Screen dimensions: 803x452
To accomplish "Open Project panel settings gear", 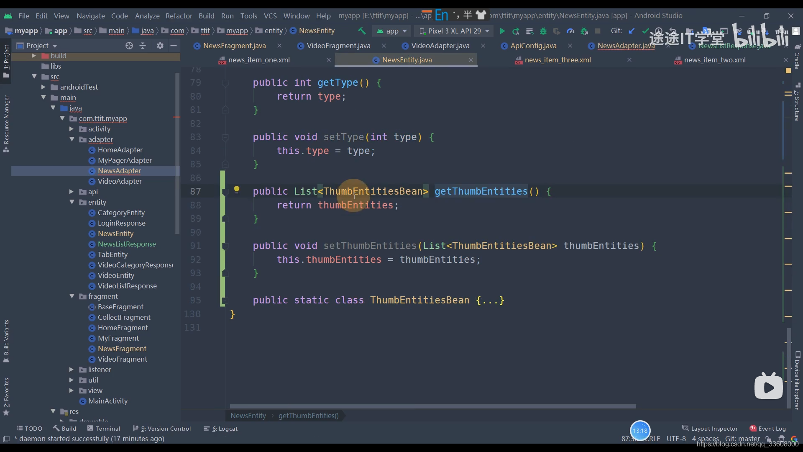I will tap(160, 46).
